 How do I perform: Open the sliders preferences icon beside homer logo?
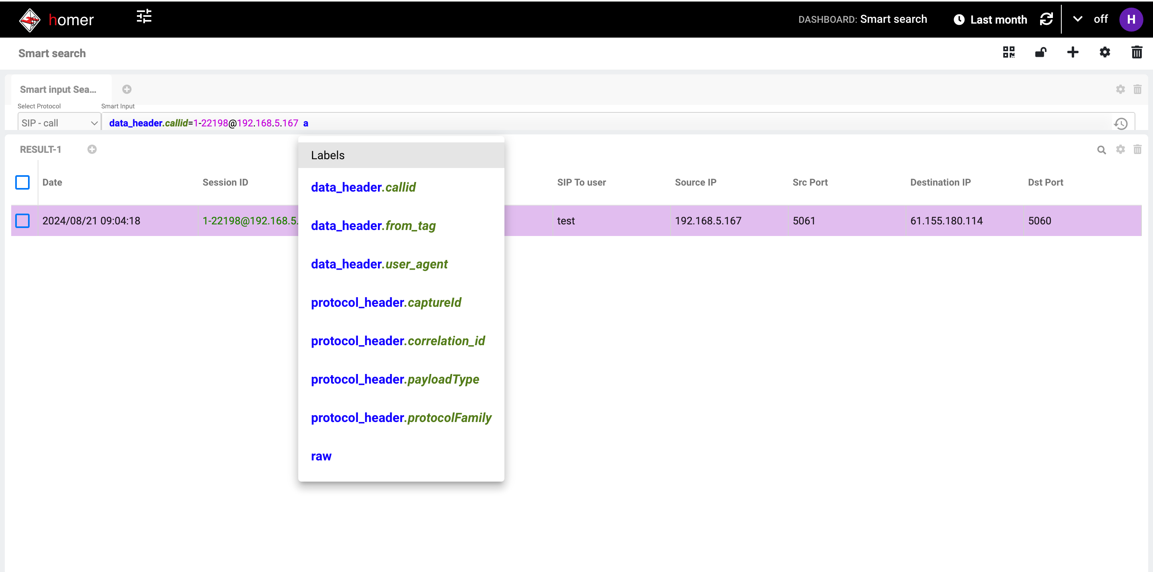point(144,17)
